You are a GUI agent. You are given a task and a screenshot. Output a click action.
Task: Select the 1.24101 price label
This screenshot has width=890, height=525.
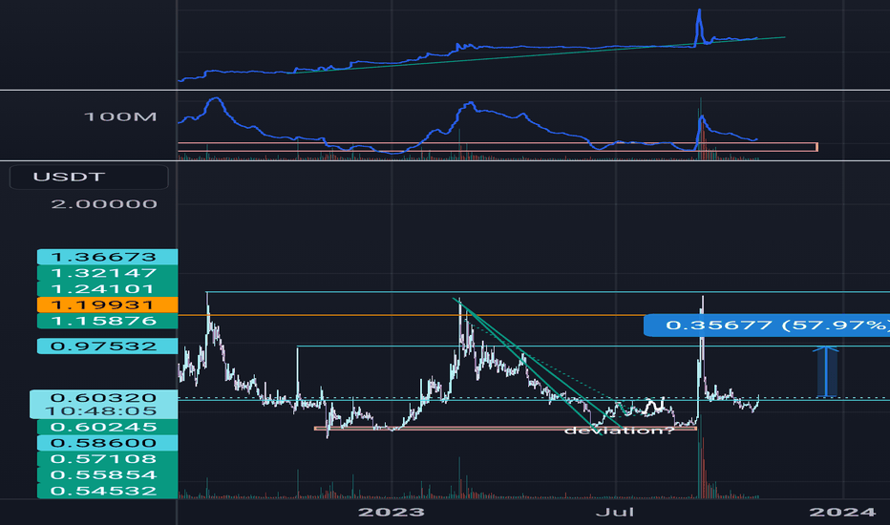(107, 288)
